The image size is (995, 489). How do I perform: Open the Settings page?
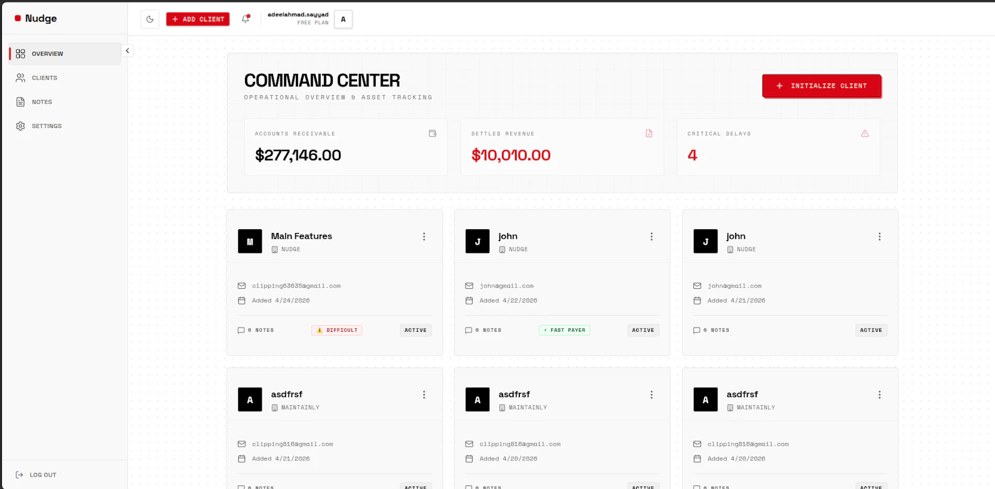tap(65, 126)
